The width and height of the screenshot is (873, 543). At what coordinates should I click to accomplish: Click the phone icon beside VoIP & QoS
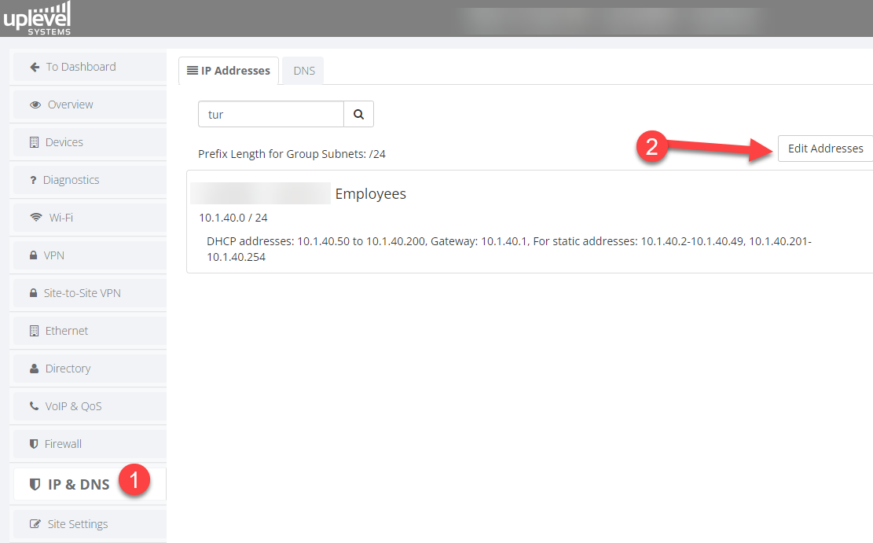pos(34,406)
